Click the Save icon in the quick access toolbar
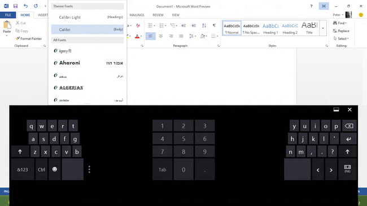The width and height of the screenshot is (367, 206). pos(15,6)
